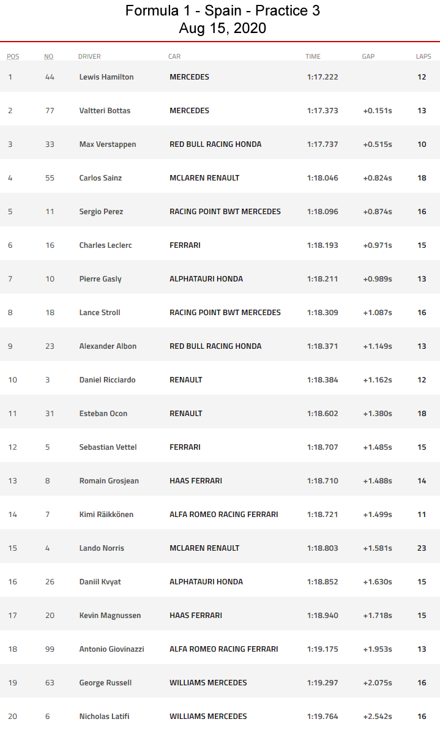Select driver Lewis Hamilton

tap(106, 77)
